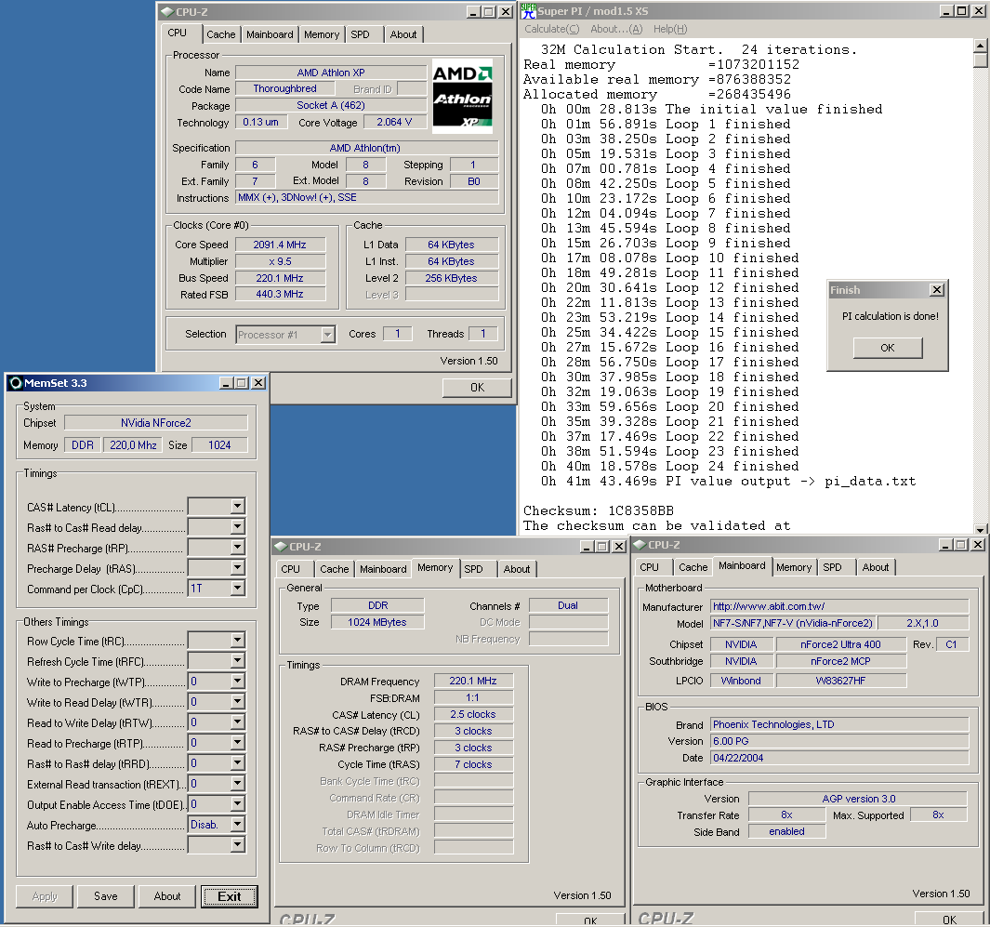
Task: Expand the RAS# Precharge (tRP) dropdown
Action: (237, 548)
